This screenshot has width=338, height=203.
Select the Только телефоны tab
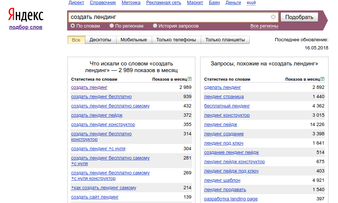tap(176, 40)
